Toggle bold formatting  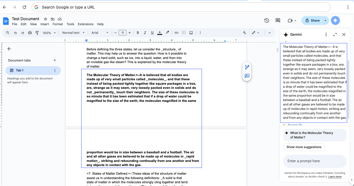[138, 33]
